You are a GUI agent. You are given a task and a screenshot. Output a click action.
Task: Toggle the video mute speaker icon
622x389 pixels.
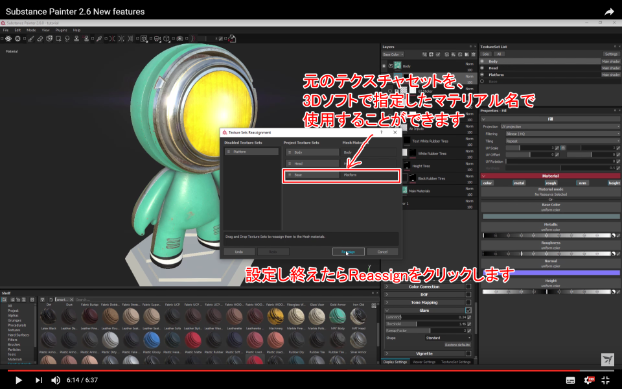pos(56,380)
